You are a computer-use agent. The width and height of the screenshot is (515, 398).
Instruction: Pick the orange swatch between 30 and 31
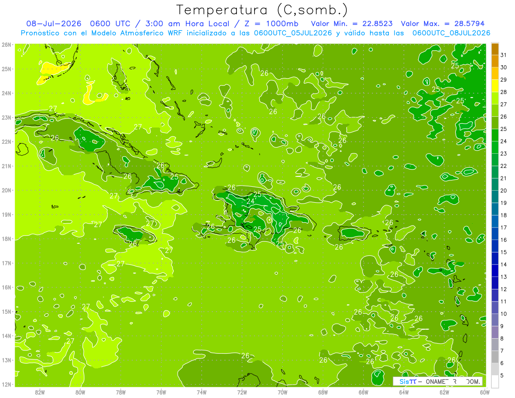click(x=495, y=61)
